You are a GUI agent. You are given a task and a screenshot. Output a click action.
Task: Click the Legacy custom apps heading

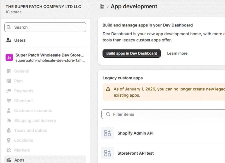point(123,78)
